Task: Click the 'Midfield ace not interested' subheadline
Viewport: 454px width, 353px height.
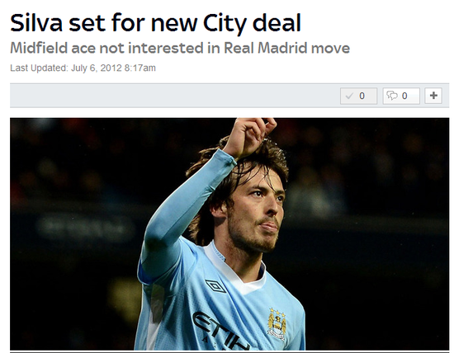Action: (x=106, y=48)
